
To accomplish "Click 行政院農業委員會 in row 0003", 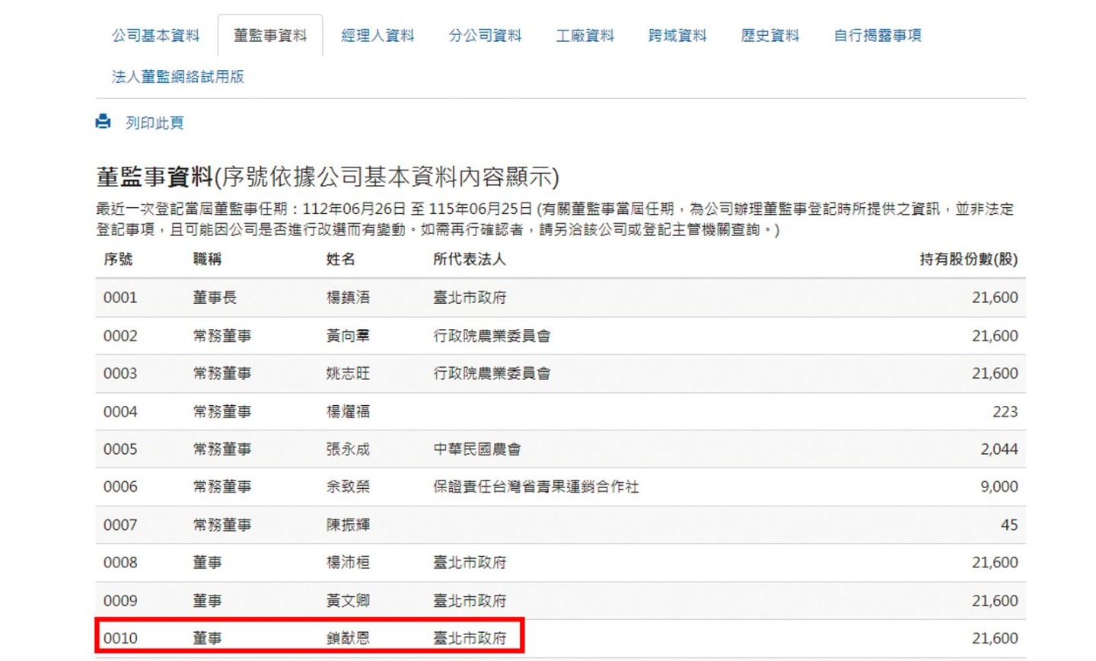I will 492,373.
